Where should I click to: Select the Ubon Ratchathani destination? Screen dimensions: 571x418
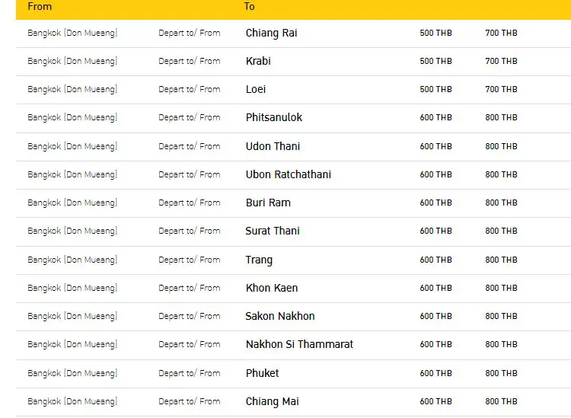pyautogui.click(x=289, y=175)
